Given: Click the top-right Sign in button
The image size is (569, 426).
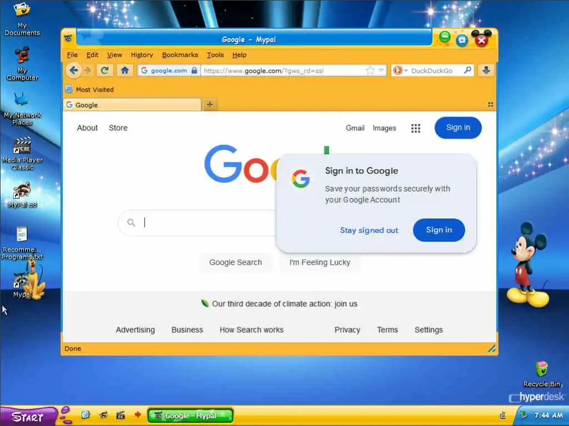Looking at the screenshot, I should (458, 128).
